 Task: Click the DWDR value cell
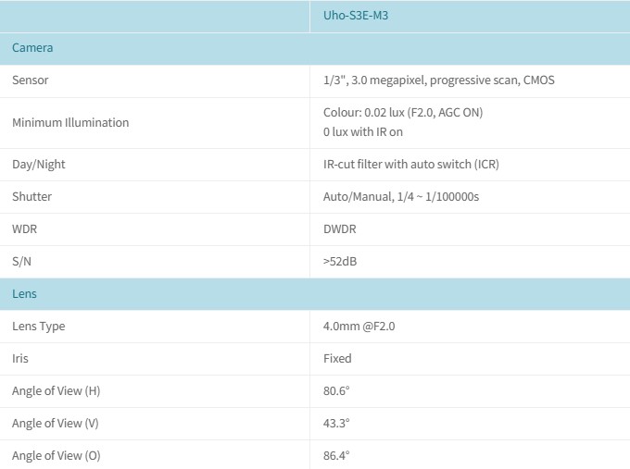click(x=339, y=228)
